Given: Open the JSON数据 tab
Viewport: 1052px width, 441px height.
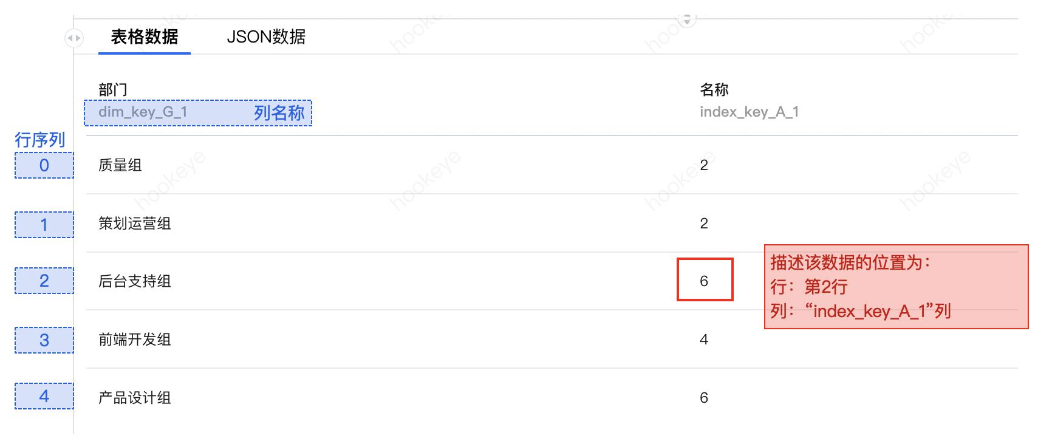Looking at the screenshot, I should [x=266, y=37].
